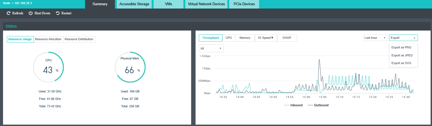The height and width of the screenshot is (126, 432).
Task: Show the Resource Distribution view
Action: [79, 39]
